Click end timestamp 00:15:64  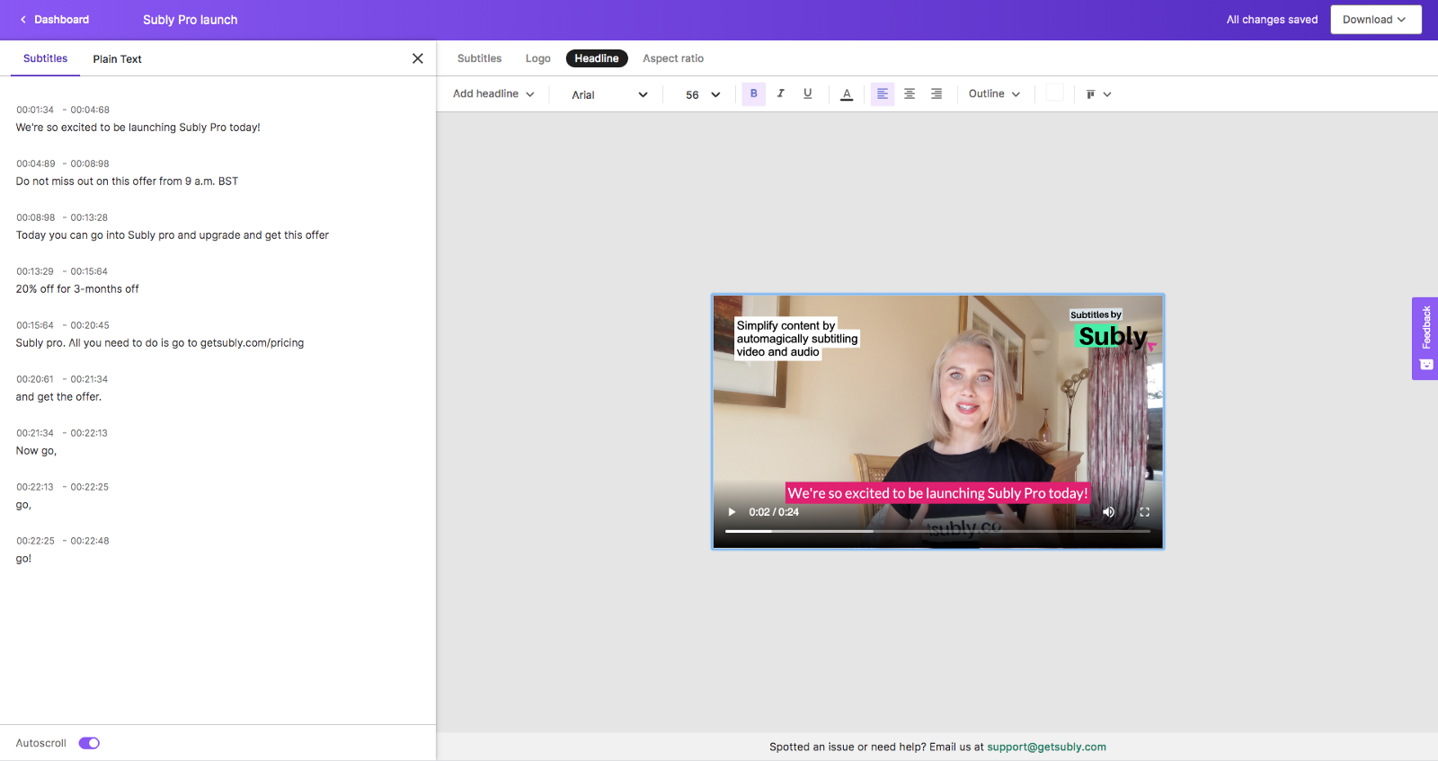(89, 271)
